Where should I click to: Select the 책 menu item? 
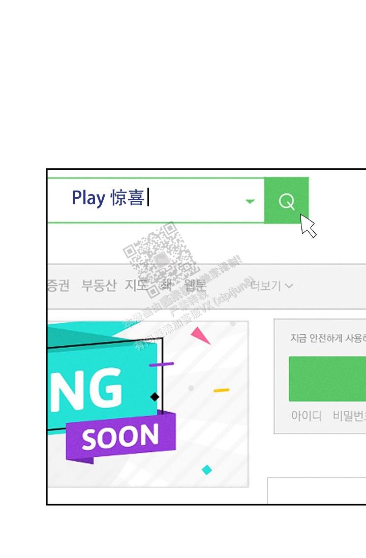coord(166,285)
